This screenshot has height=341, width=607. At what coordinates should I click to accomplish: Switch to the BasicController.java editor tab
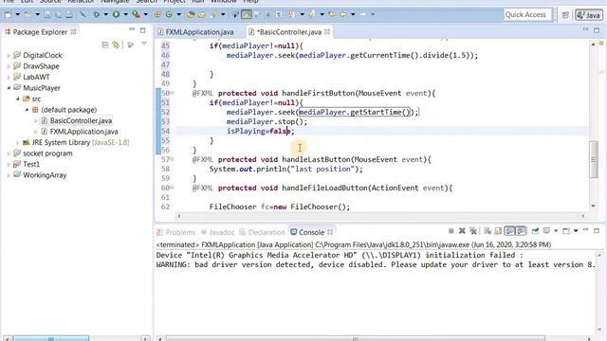pos(288,32)
